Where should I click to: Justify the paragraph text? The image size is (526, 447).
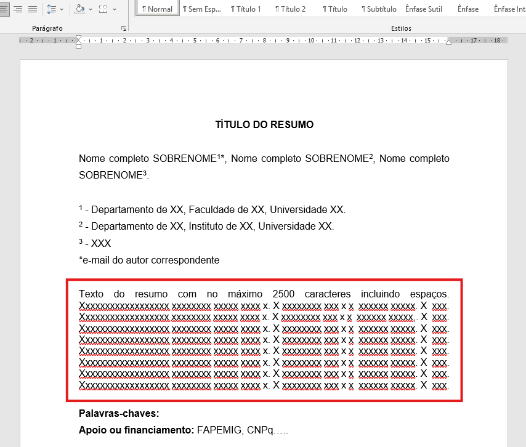pos(32,9)
